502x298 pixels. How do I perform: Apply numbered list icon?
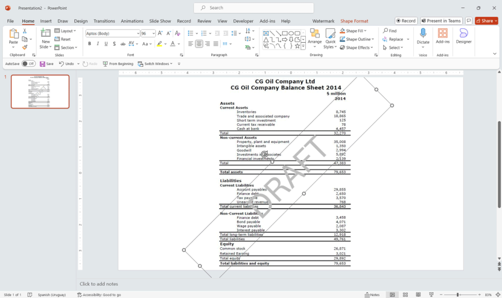coord(204,33)
